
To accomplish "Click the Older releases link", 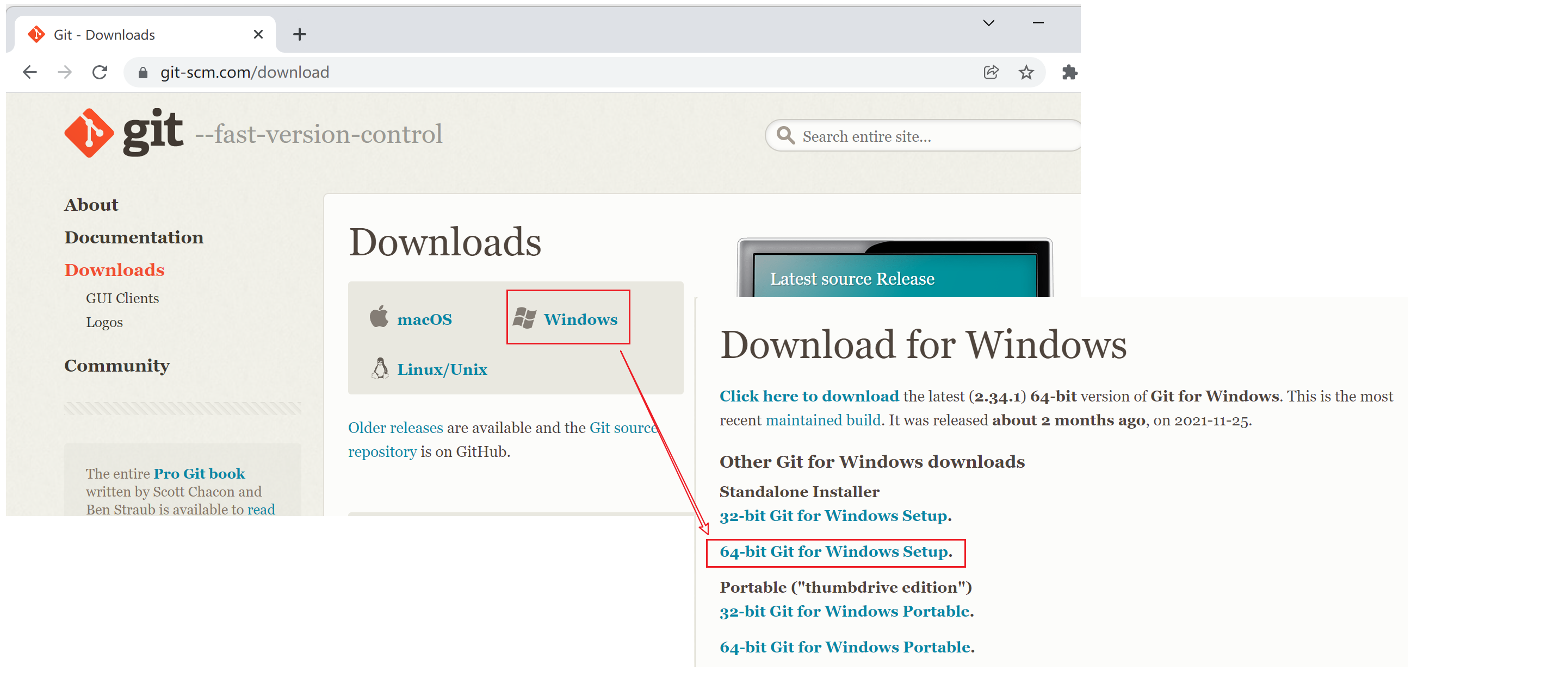I will 395,428.
